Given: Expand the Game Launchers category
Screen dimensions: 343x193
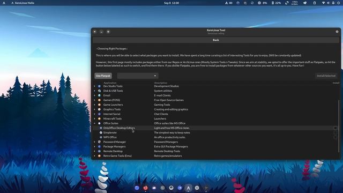Looking at the screenshot, I should tap(95, 105).
